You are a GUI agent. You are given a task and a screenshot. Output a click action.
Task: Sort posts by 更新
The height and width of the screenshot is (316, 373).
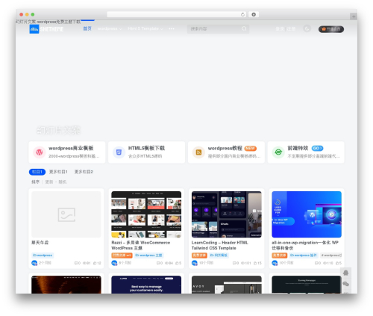click(49, 182)
